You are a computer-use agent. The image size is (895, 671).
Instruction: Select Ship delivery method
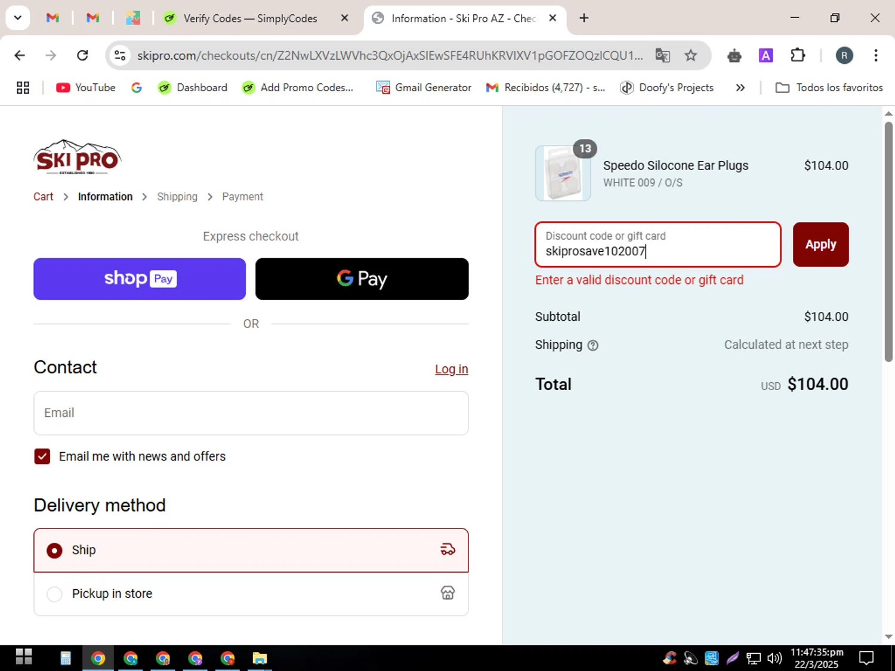pyautogui.click(x=251, y=550)
